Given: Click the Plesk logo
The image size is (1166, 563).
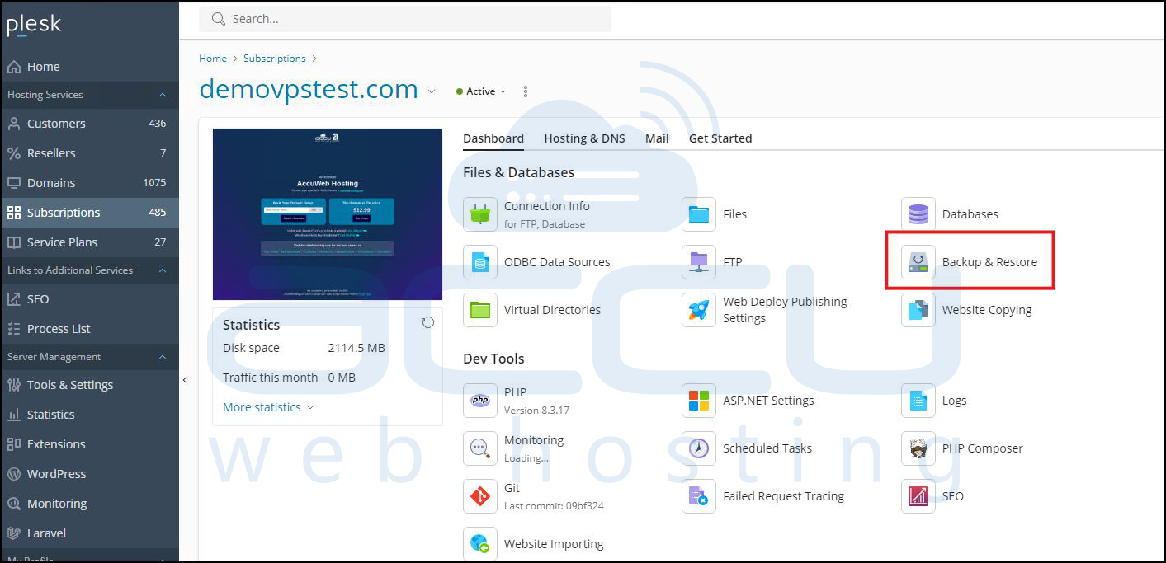Looking at the screenshot, I should pos(34,25).
